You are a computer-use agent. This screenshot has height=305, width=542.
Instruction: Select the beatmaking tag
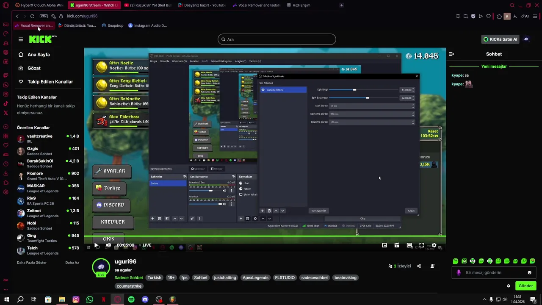coord(346,278)
